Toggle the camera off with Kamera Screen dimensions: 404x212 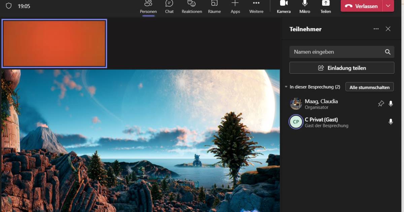pos(283,6)
